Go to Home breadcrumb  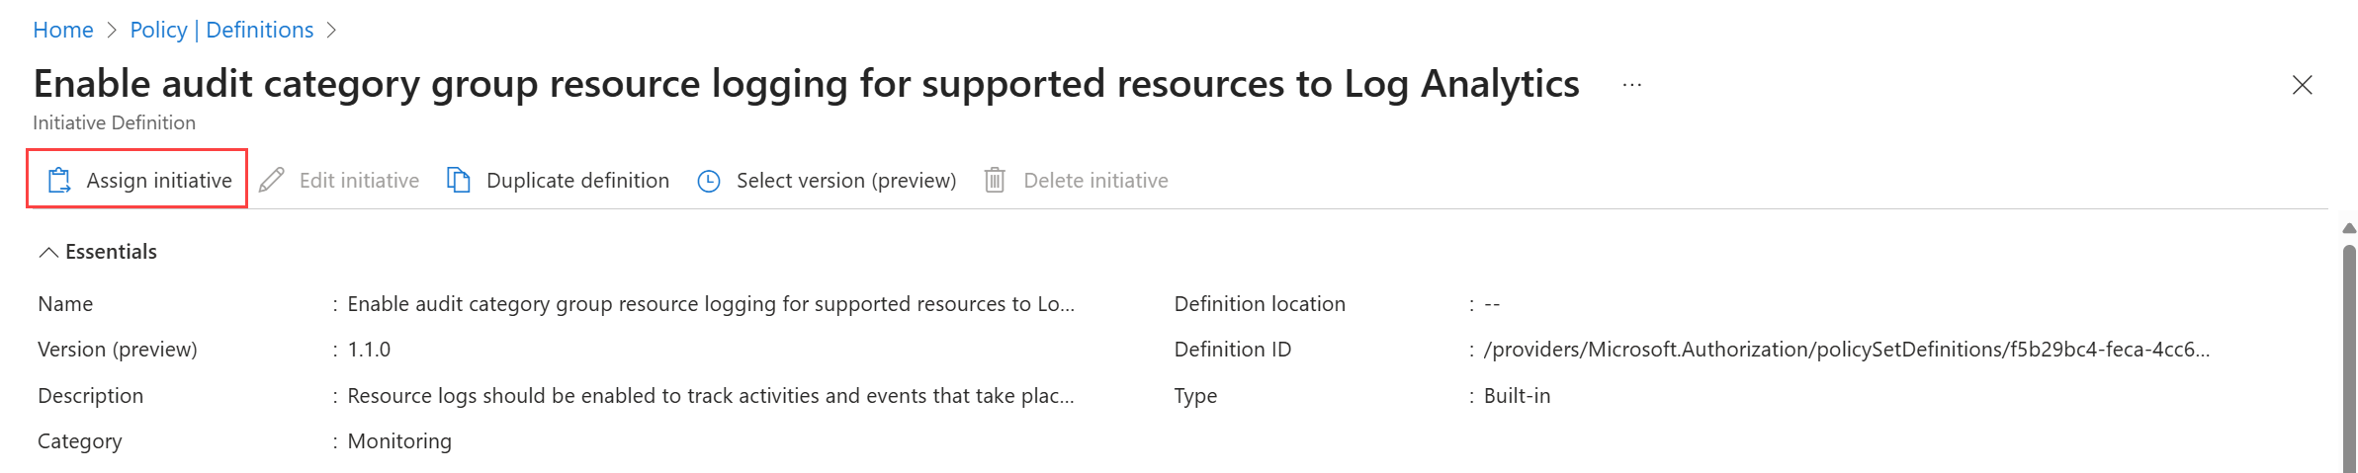point(63,31)
